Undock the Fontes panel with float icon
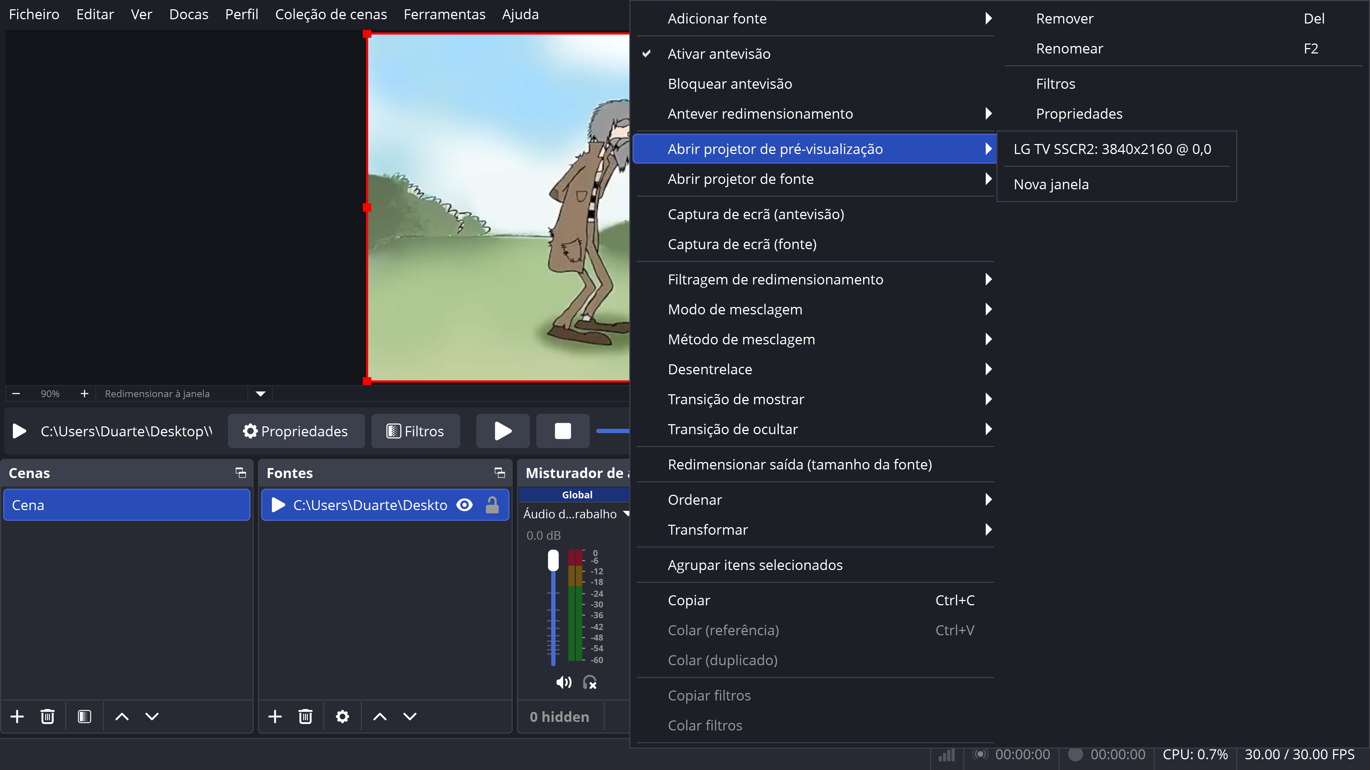The height and width of the screenshot is (770, 1370). pyautogui.click(x=499, y=472)
